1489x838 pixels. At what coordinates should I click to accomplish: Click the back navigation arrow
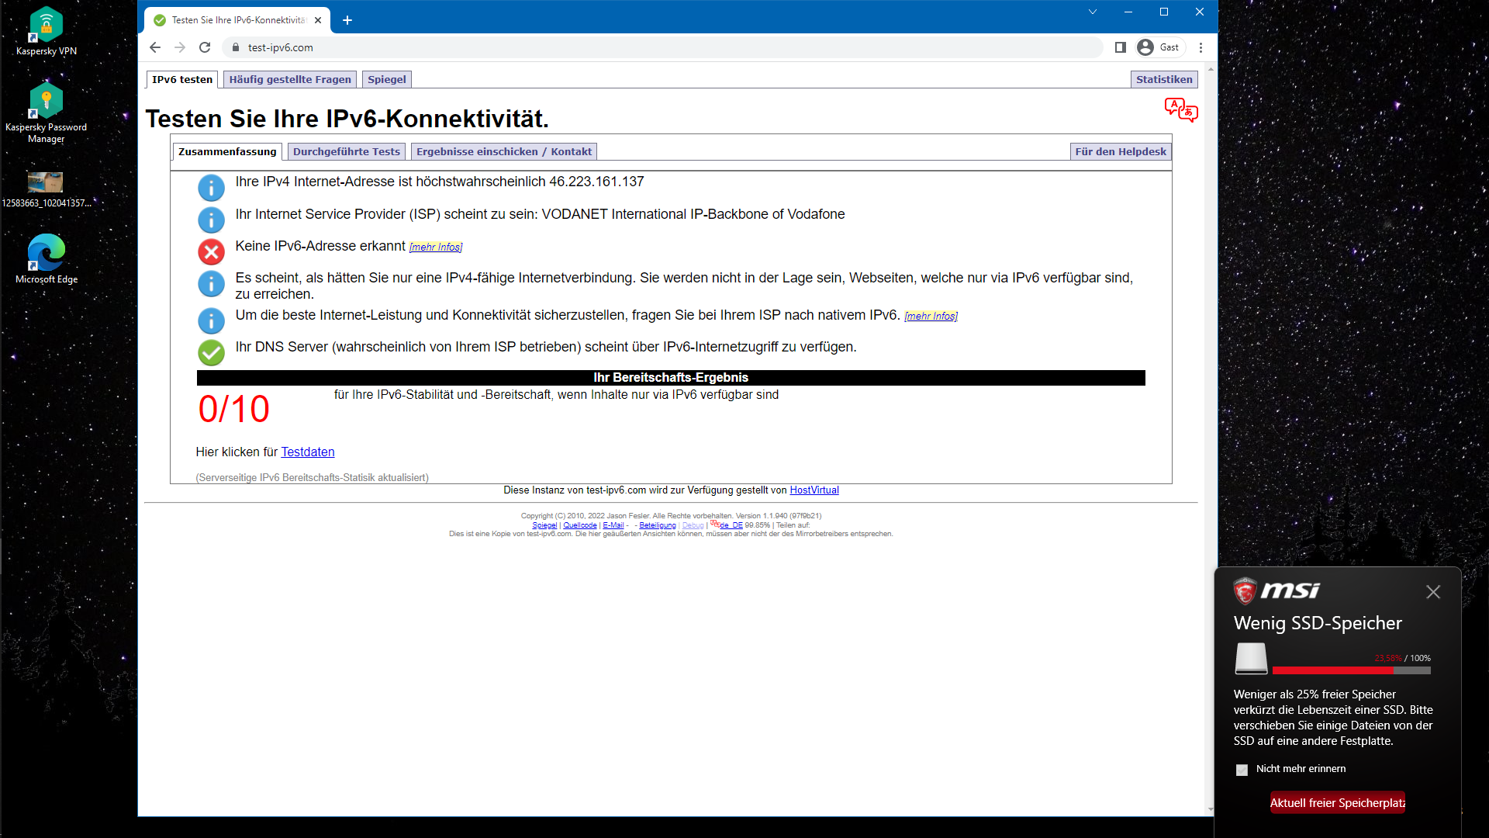tap(155, 47)
